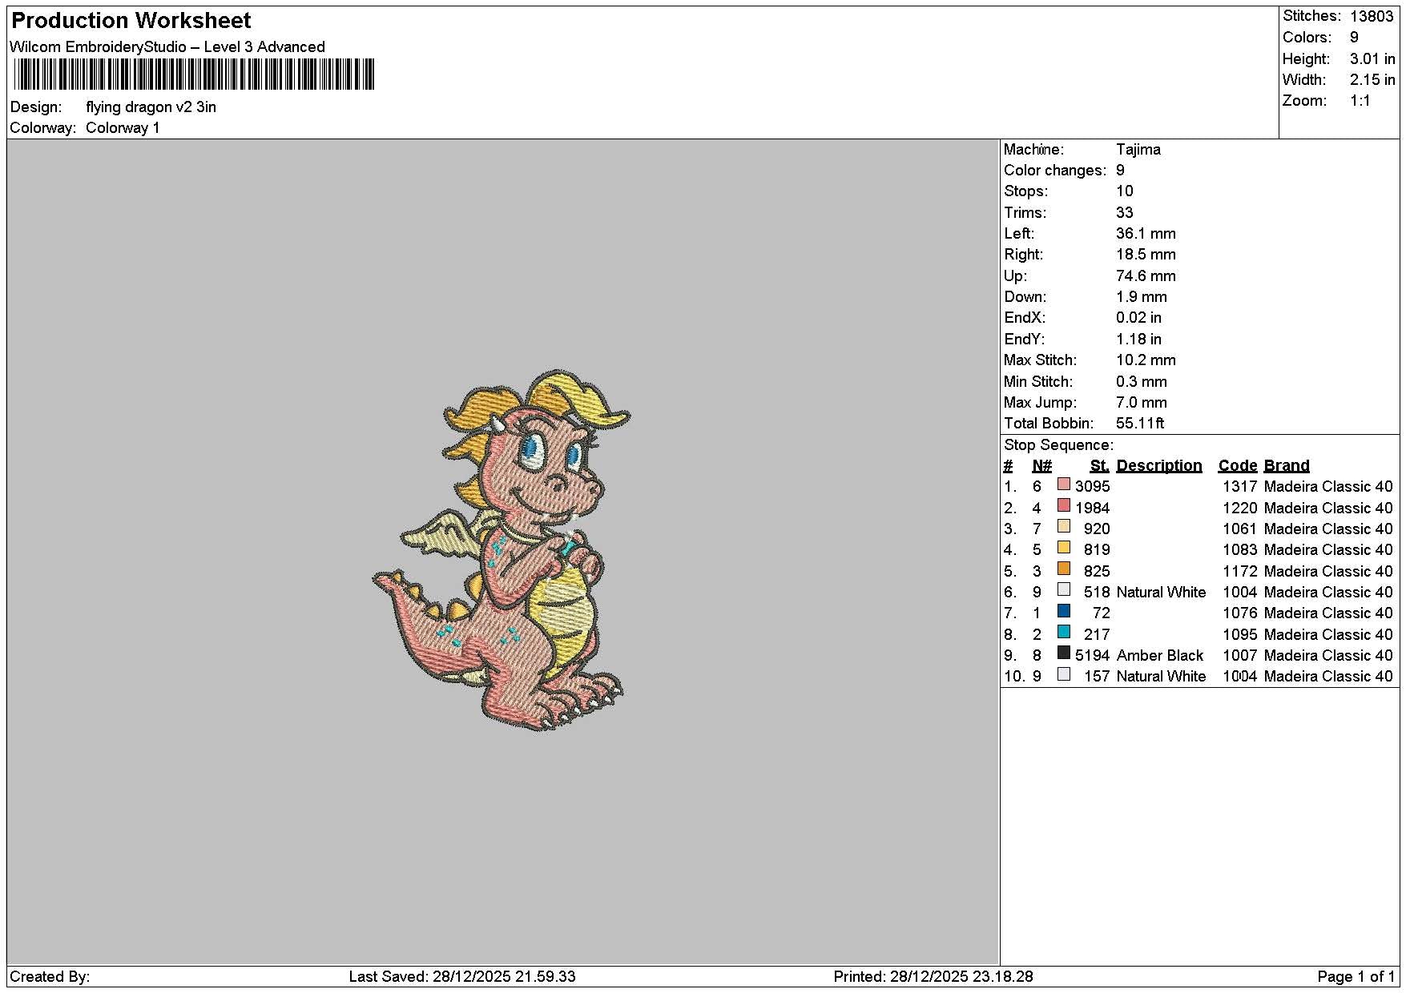
Task: Select the cream swatch coded 1061
Action: pos(1064,527)
